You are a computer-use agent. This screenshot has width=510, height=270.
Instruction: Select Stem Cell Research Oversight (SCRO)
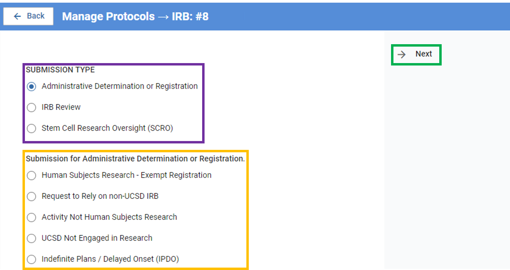click(31, 129)
